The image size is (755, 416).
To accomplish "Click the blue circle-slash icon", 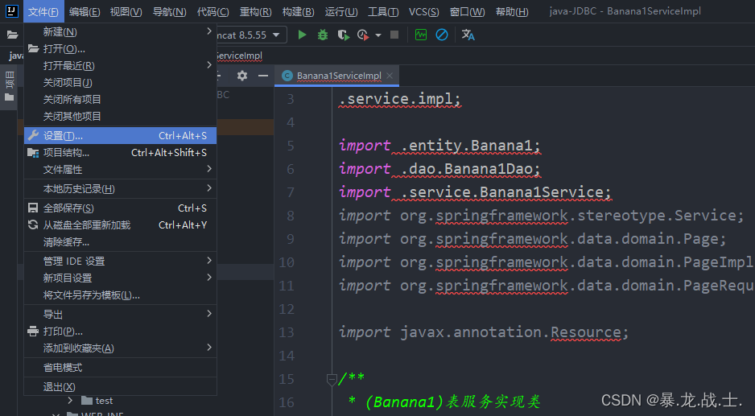I will pos(442,35).
